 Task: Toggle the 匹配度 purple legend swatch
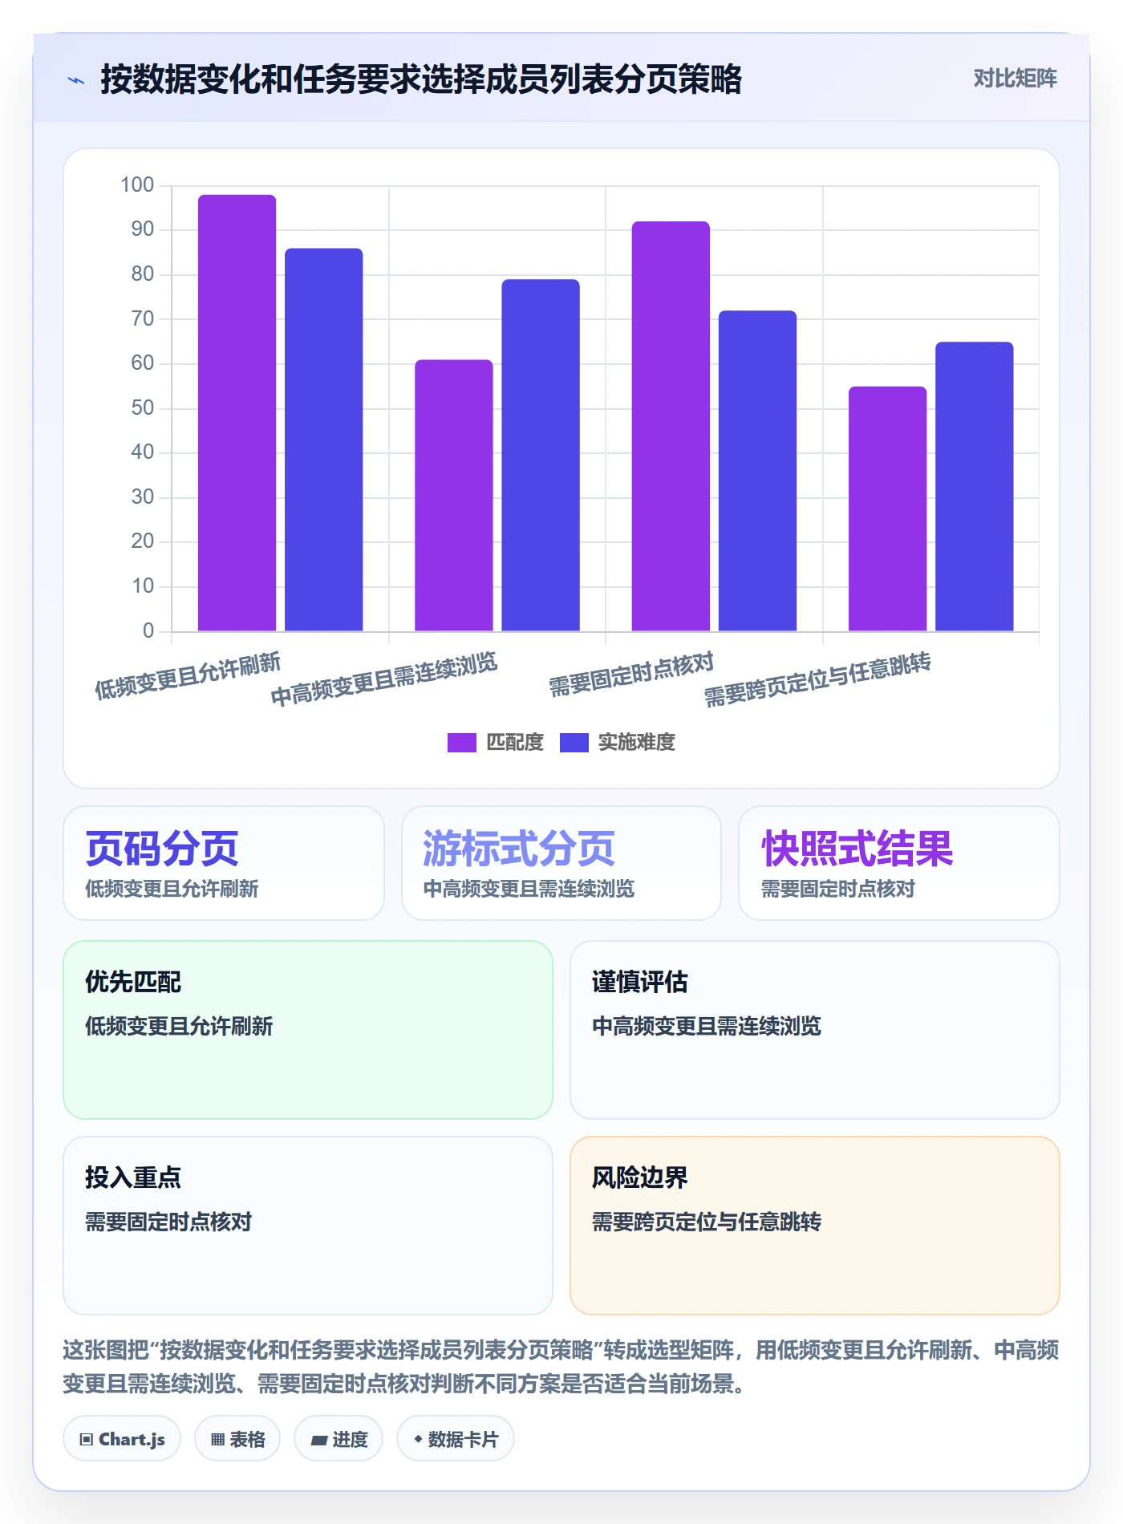[461, 743]
